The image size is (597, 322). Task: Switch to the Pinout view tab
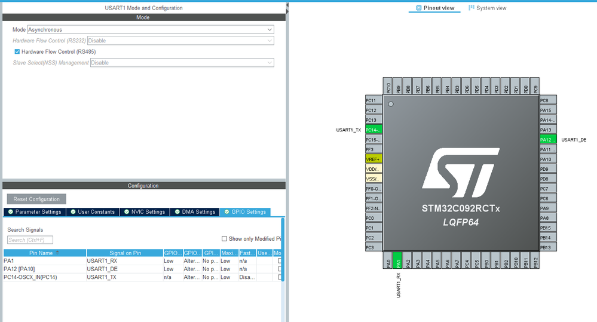click(x=434, y=8)
